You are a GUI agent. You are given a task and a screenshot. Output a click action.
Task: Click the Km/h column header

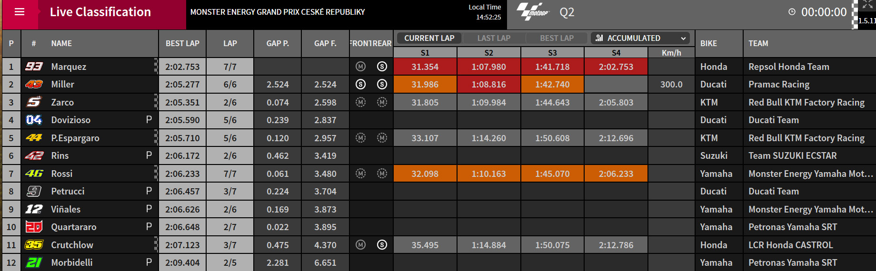671,53
